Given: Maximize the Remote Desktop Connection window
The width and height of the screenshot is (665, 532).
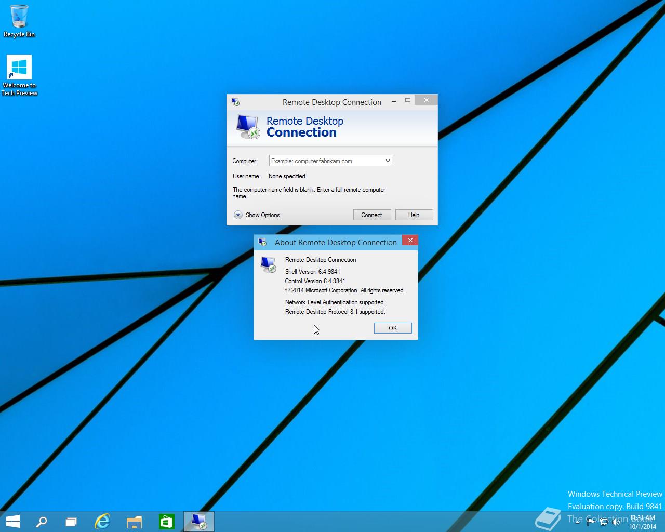Looking at the screenshot, I should click(x=408, y=100).
